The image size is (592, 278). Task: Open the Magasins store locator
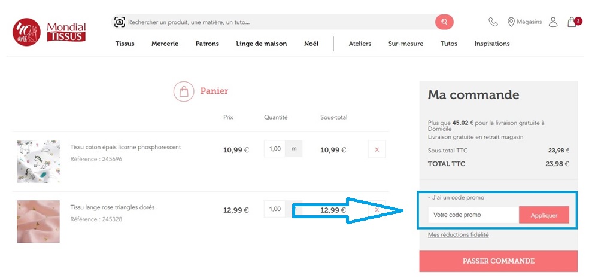pyautogui.click(x=524, y=22)
